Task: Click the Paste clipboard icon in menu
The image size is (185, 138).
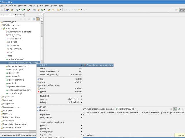Action: (x=38, y=89)
